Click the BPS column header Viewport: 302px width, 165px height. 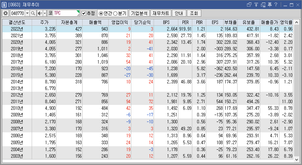click(166, 22)
